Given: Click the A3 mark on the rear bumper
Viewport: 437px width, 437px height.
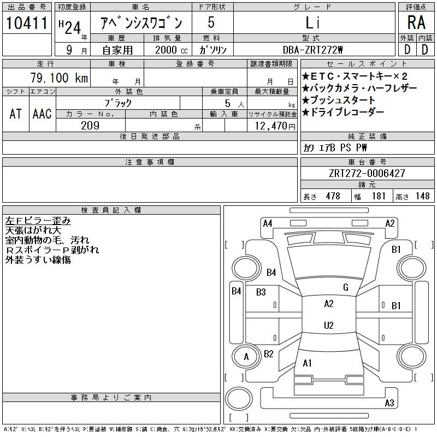Looking at the screenshot, I should (389, 404).
